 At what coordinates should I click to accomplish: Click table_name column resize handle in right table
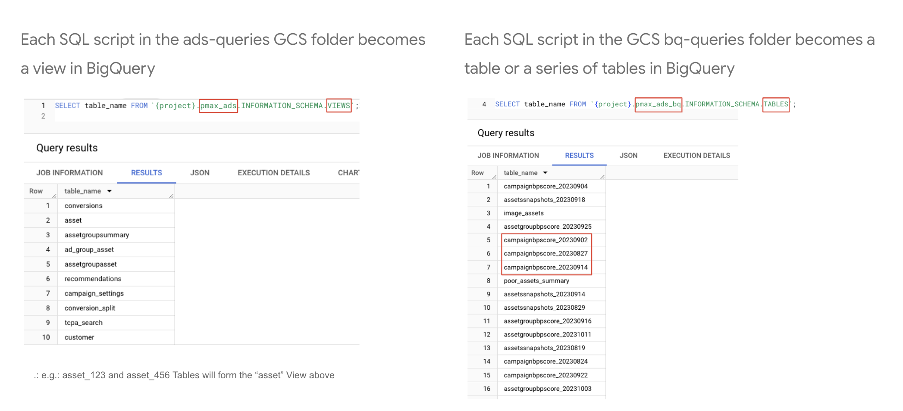602,177
